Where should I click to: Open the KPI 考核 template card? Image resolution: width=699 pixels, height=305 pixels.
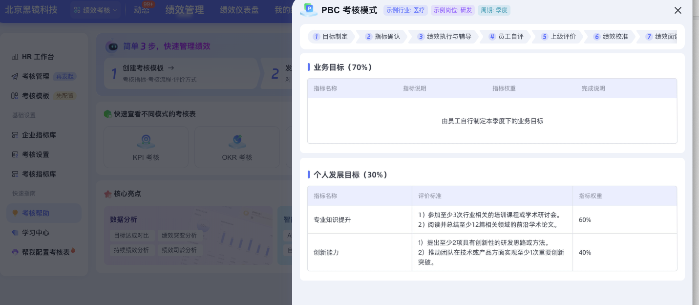click(146, 148)
